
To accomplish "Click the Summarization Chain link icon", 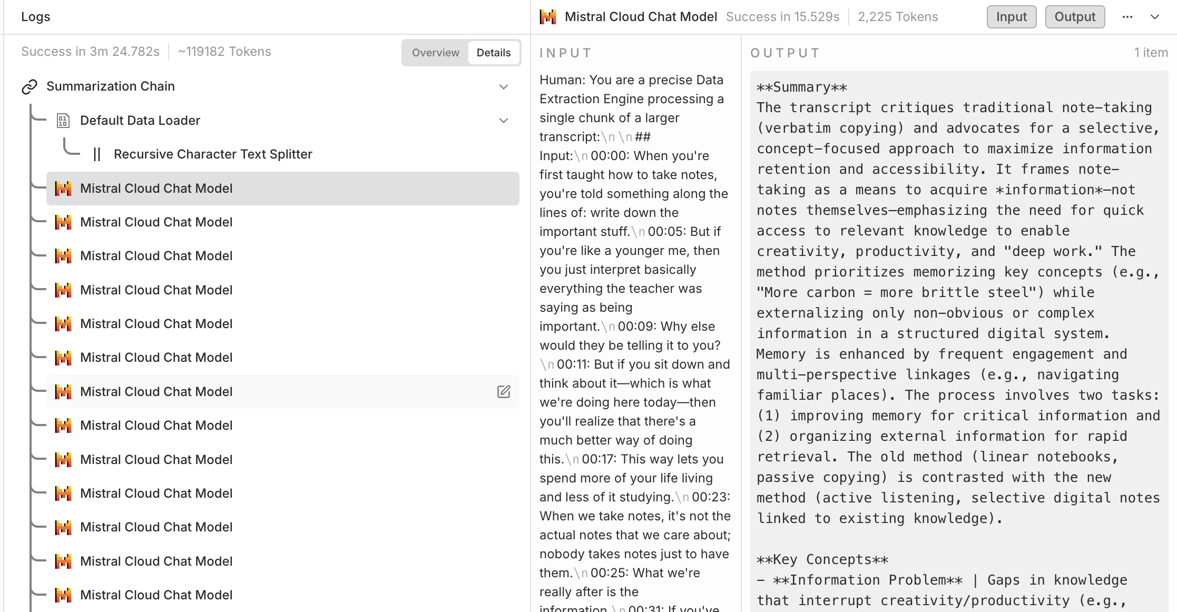I will click(x=30, y=86).
